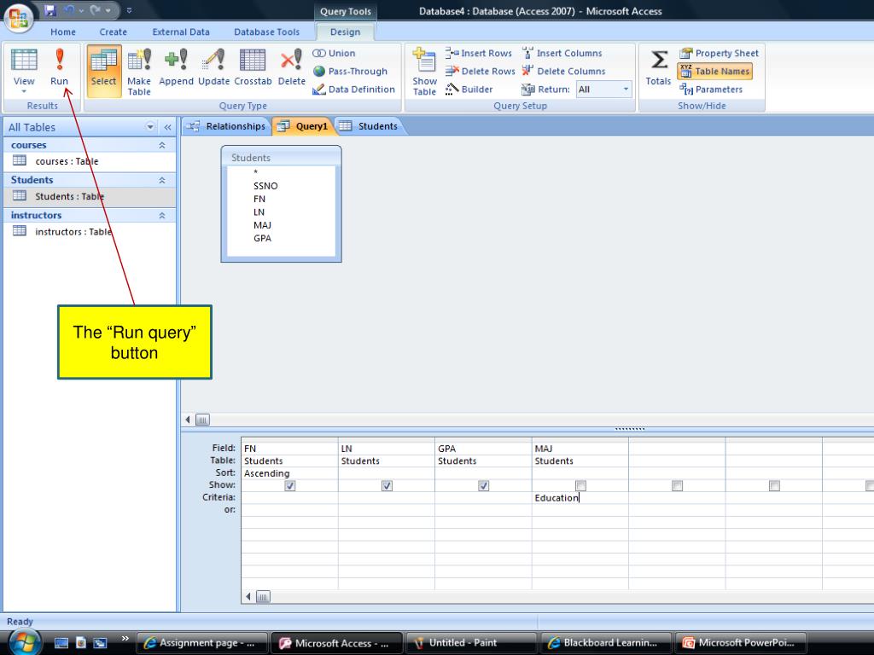Check Show box in the first empty column
Image resolution: width=874 pixels, height=655 pixels.
(677, 485)
